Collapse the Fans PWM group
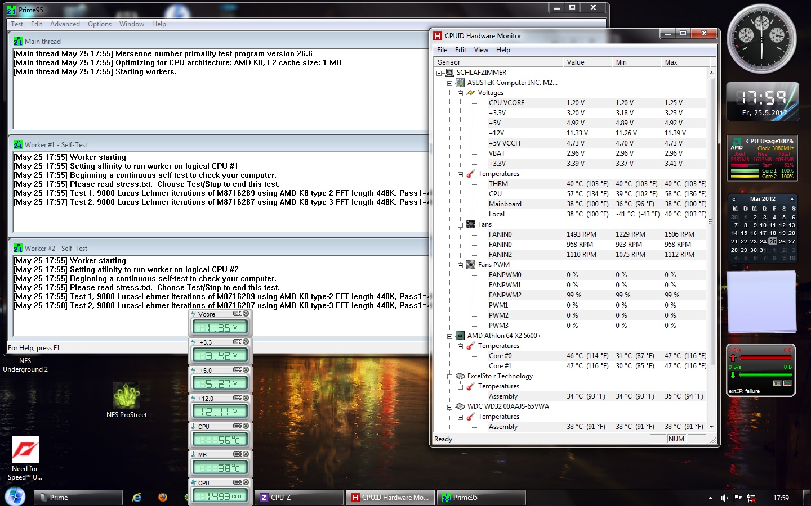The image size is (811, 506). (x=460, y=265)
